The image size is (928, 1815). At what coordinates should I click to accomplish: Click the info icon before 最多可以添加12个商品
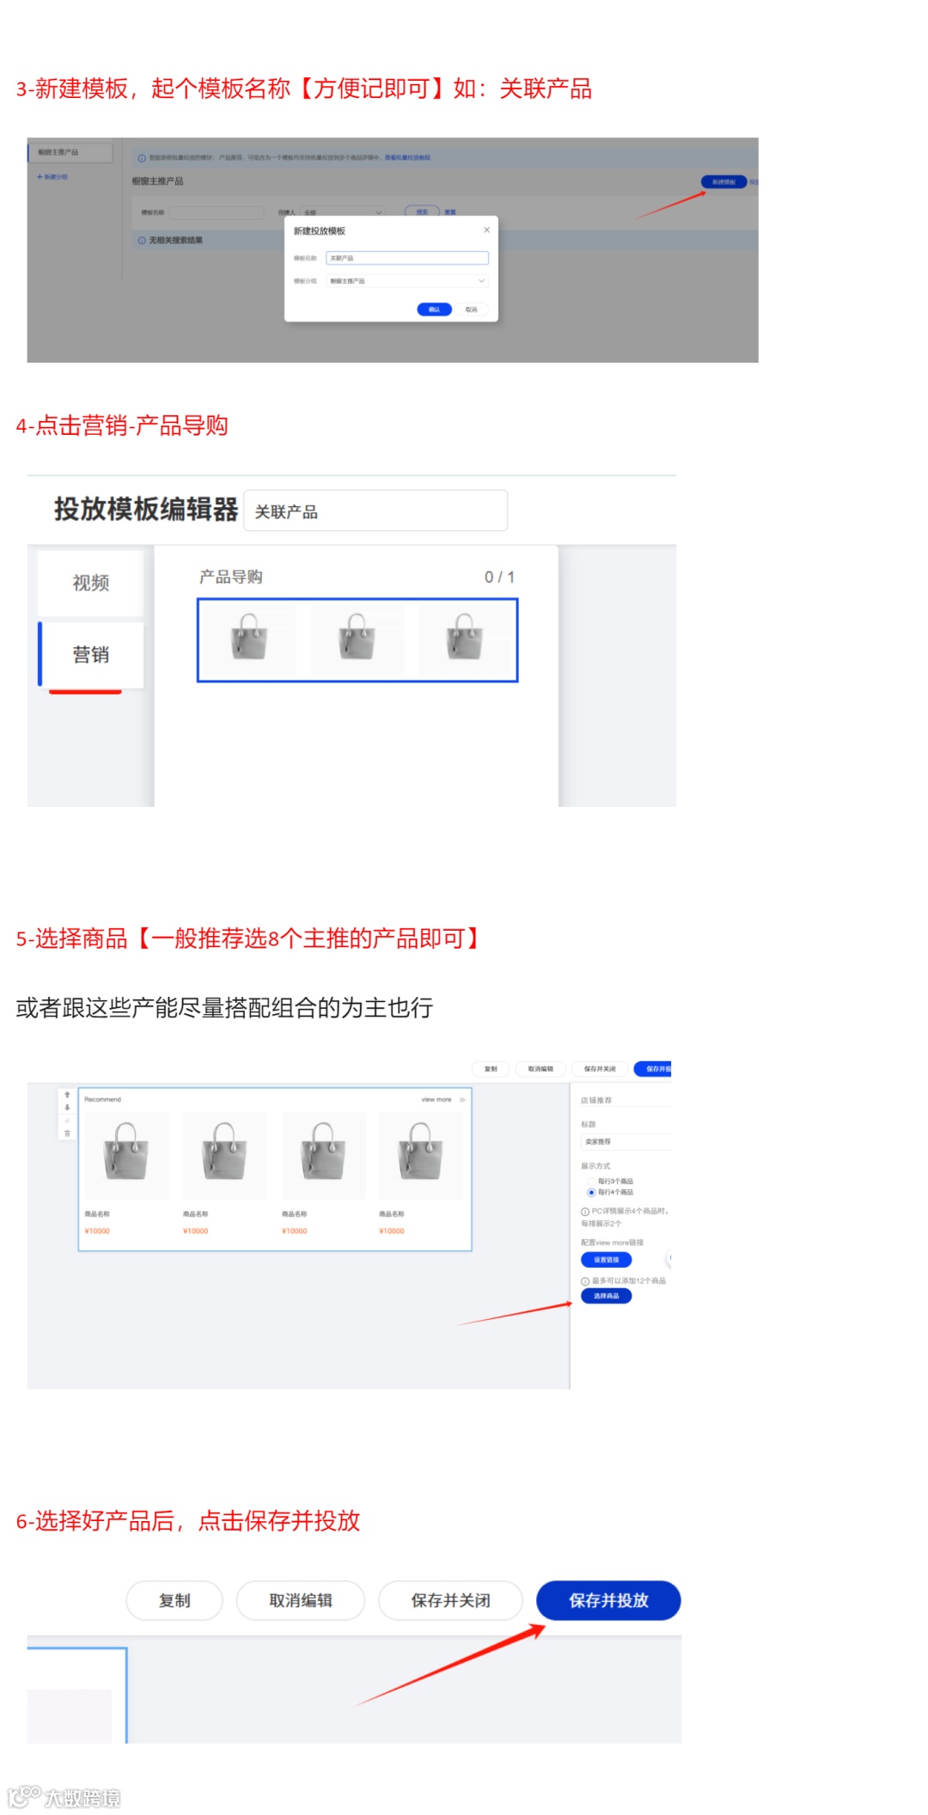coord(585,1281)
